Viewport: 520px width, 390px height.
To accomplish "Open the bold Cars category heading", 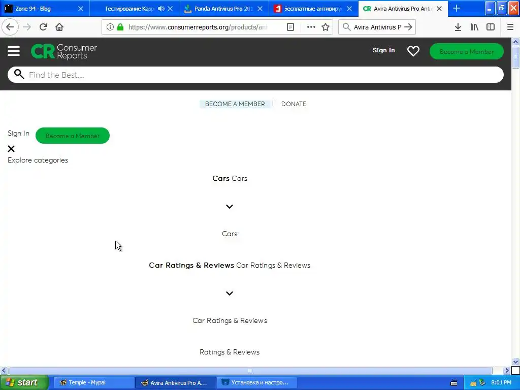I will (221, 178).
